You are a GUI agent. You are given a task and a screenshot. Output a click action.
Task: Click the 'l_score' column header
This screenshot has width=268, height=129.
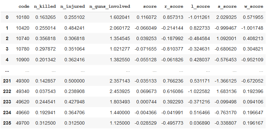[200, 6]
